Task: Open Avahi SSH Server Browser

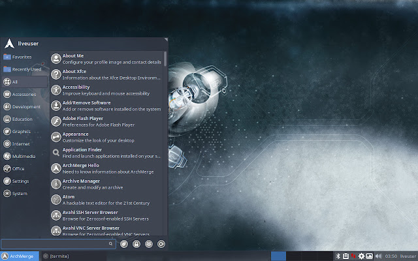Action: tap(106, 215)
